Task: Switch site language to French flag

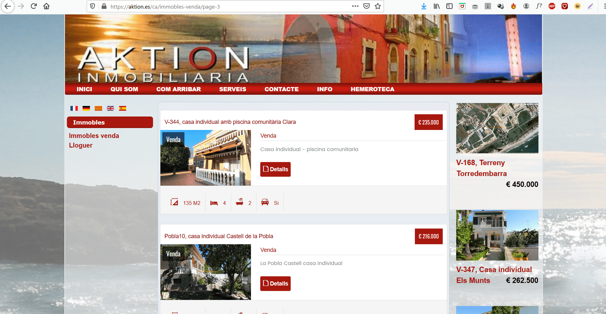Action: (x=74, y=108)
